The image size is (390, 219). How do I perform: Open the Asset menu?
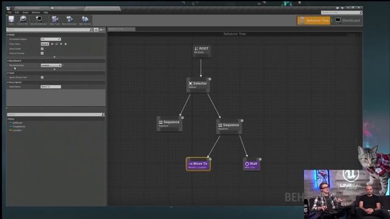[26, 12]
